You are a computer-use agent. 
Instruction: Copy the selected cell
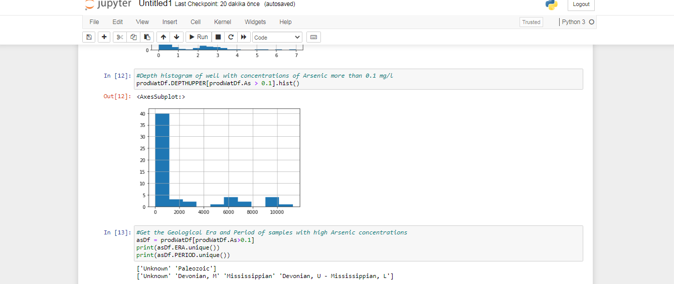click(x=133, y=37)
